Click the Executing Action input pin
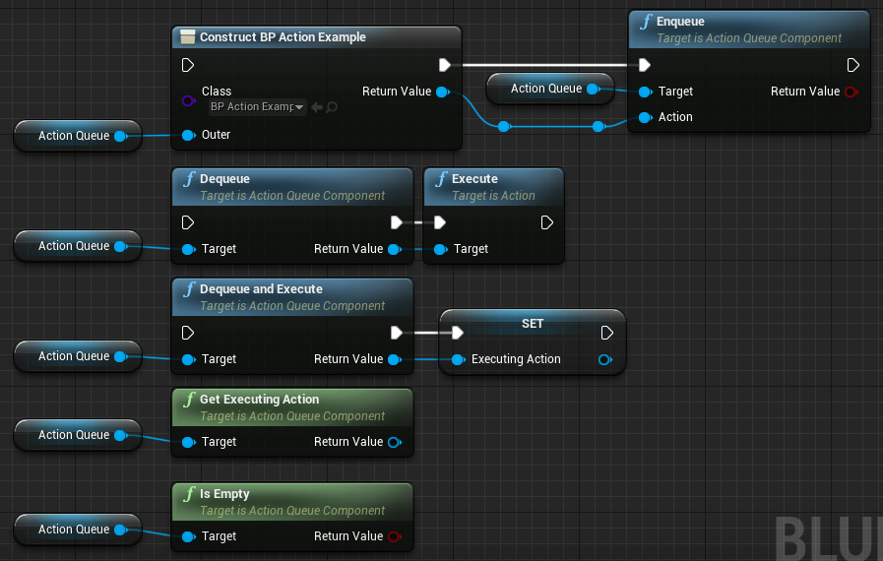 [x=458, y=359]
